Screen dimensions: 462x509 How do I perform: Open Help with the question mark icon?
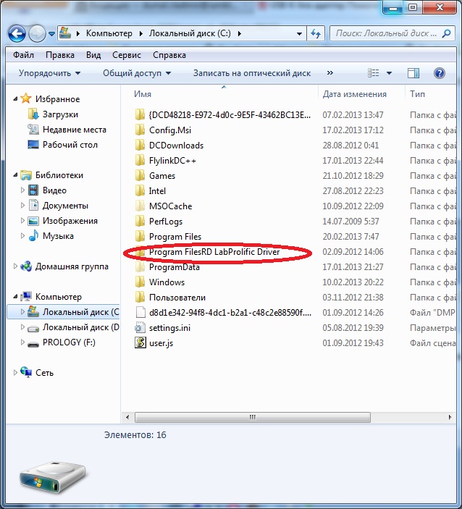coord(440,73)
